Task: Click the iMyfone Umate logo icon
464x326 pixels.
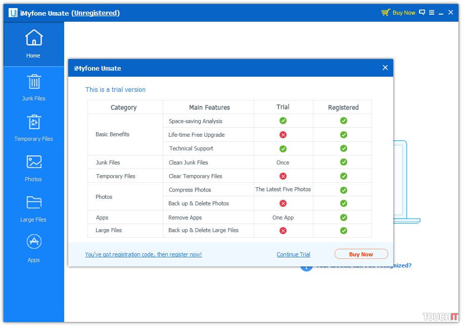Action: click(x=13, y=13)
